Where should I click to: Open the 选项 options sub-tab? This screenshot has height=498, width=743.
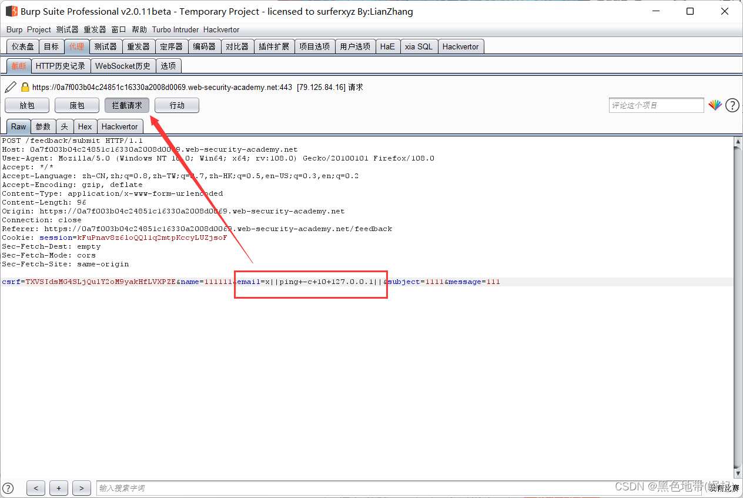[168, 66]
